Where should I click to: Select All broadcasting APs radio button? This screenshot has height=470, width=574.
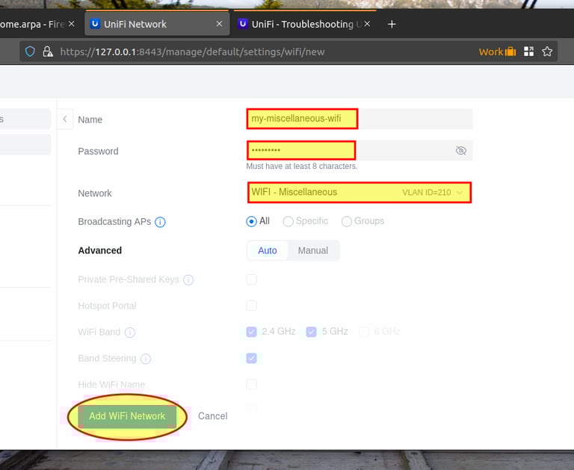tap(251, 221)
